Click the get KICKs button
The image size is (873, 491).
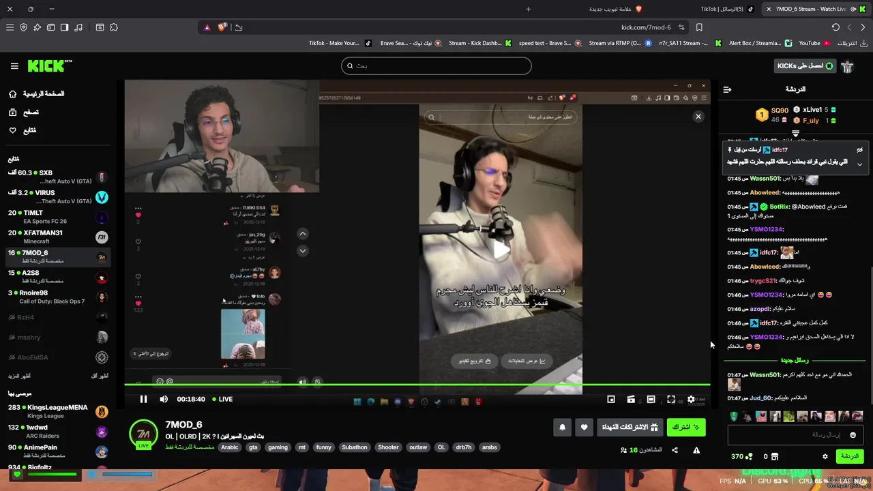[805, 66]
